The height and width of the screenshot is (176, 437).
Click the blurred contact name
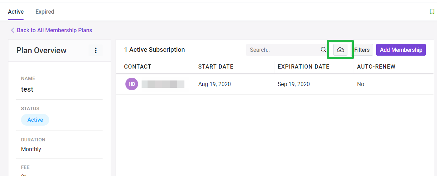click(x=163, y=84)
